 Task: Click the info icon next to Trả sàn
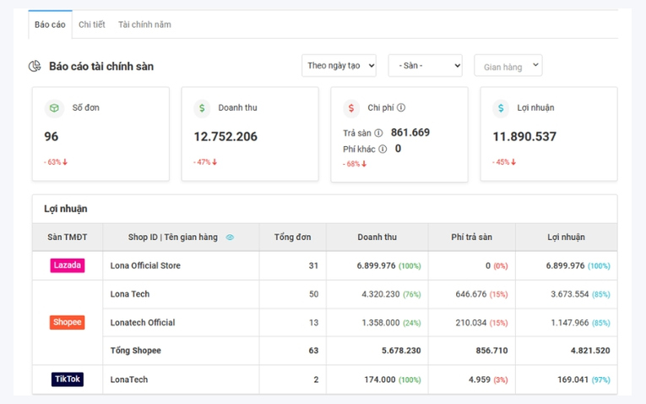(x=378, y=133)
